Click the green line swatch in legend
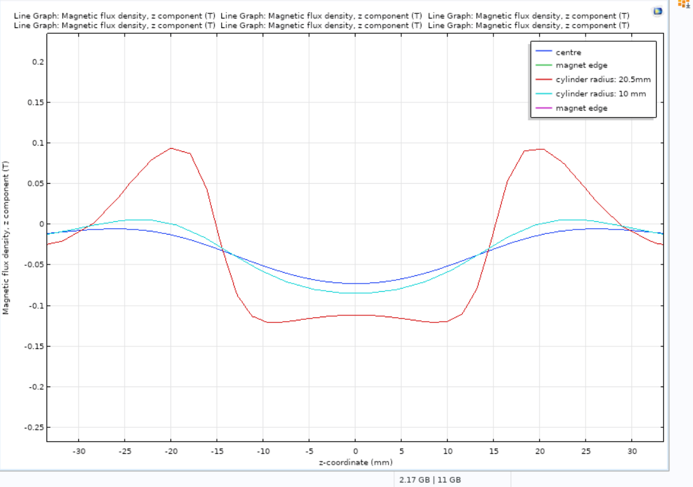Viewport: 693px width, 487px height. coord(544,65)
